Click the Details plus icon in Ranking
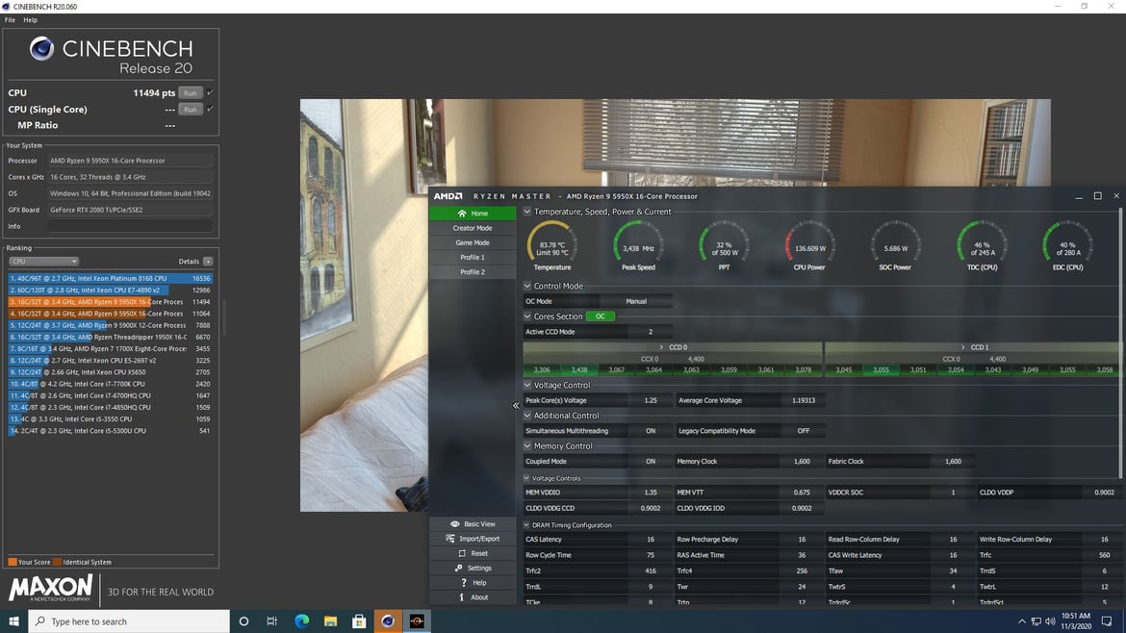Screen dimensions: 1126x633 coord(208,262)
